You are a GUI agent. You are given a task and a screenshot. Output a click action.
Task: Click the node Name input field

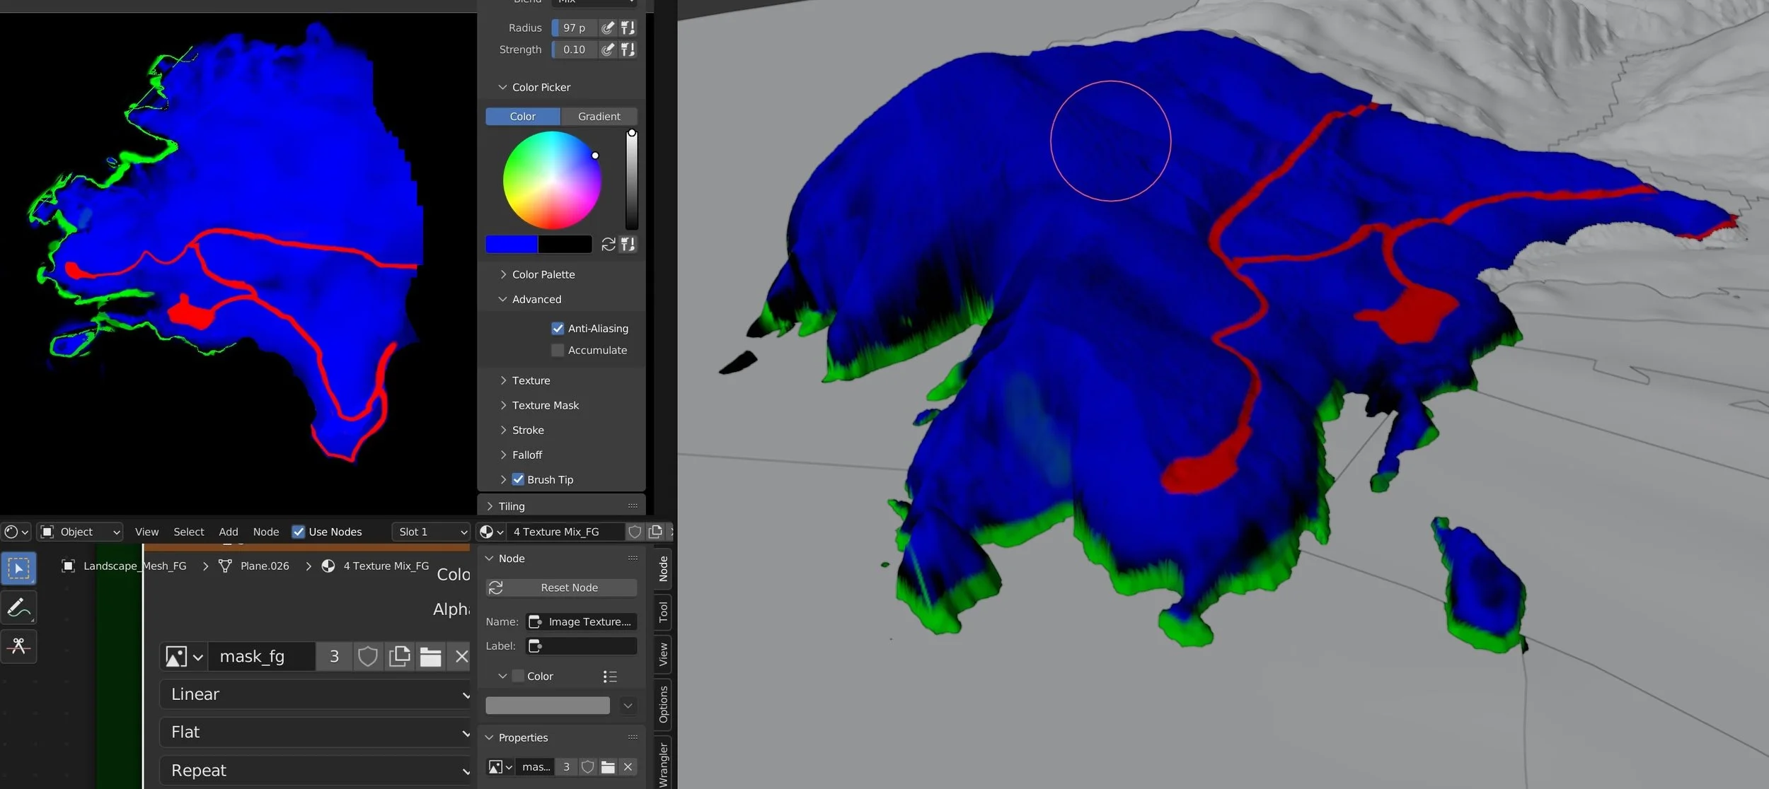(581, 621)
